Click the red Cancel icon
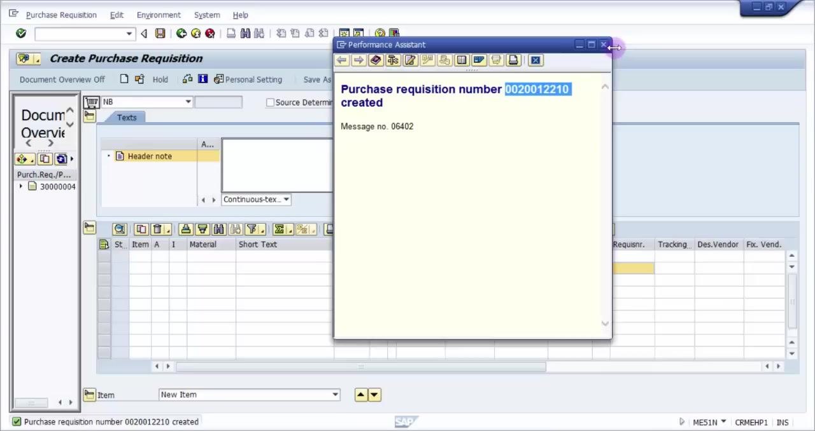The image size is (815, 431). pyautogui.click(x=209, y=34)
